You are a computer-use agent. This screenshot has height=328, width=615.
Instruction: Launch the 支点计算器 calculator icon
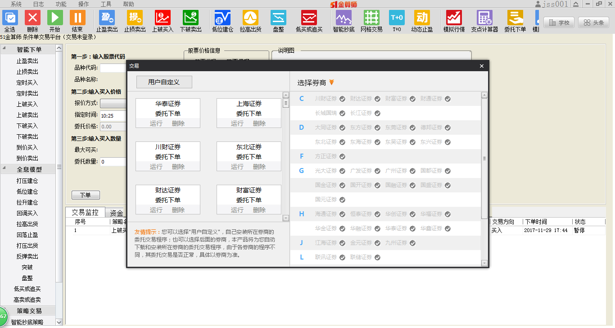point(484,18)
